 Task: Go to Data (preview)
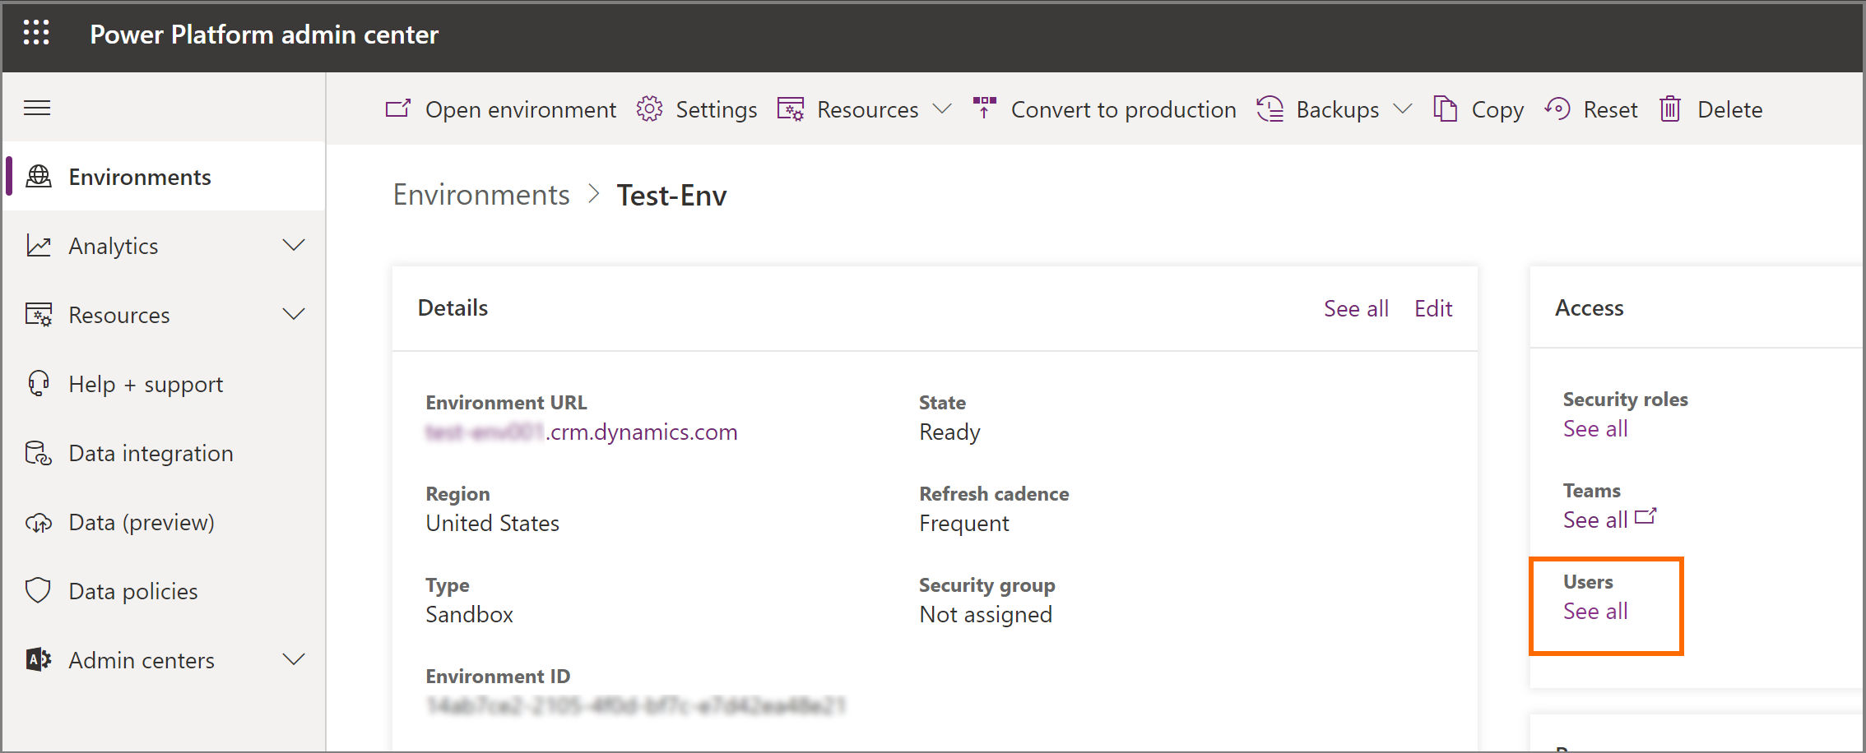(165, 522)
